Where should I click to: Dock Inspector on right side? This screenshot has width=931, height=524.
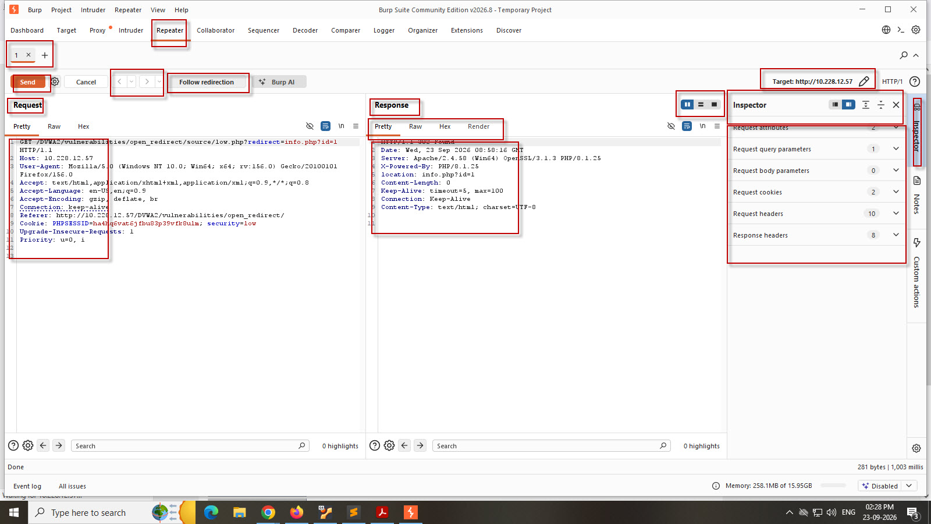(849, 105)
